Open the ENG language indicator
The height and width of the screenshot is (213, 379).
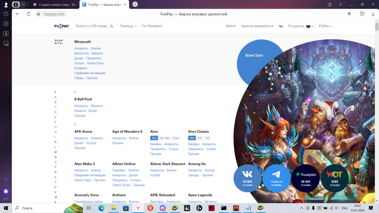[x=345, y=208]
